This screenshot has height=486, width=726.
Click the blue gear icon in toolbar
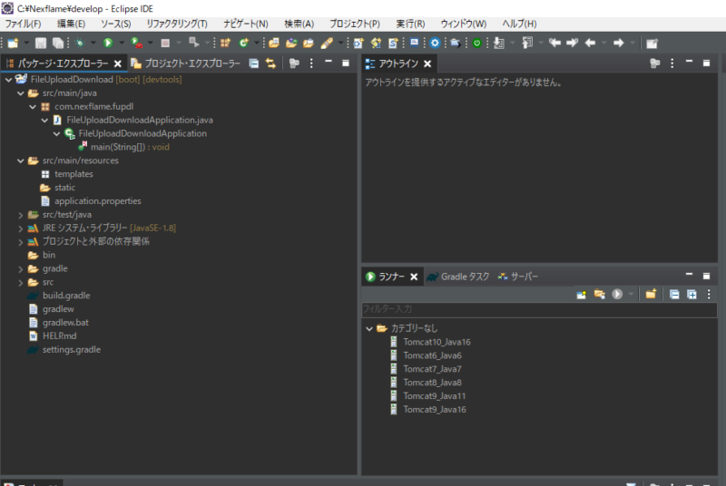click(x=435, y=43)
